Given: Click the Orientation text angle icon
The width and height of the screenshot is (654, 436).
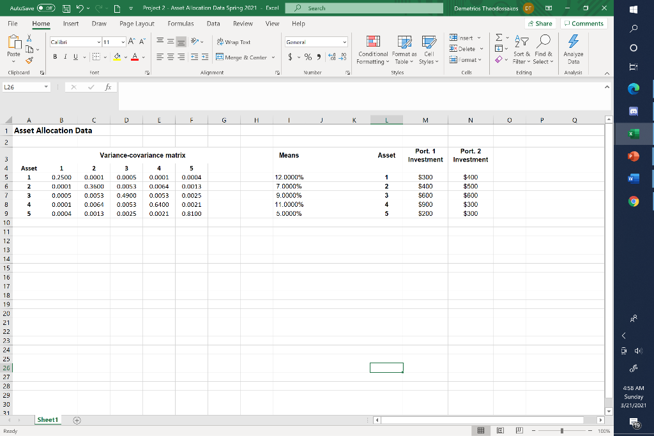Looking at the screenshot, I should click(x=195, y=41).
